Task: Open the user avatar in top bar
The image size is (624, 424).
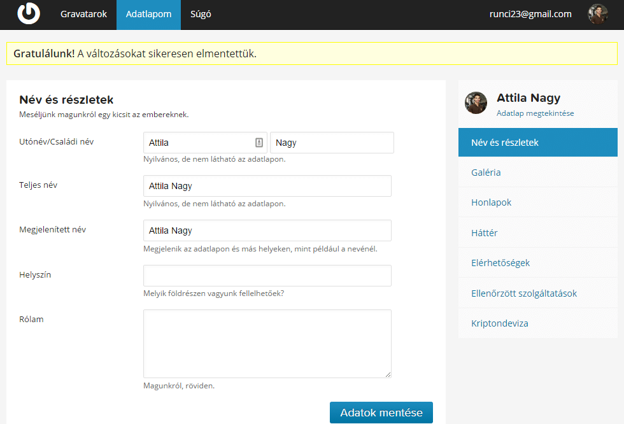Action: (597, 14)
